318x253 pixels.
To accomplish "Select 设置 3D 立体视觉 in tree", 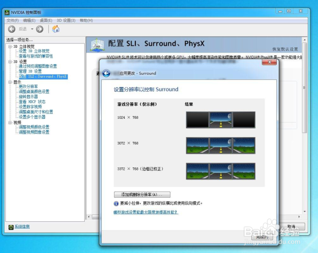I will 34,51.
